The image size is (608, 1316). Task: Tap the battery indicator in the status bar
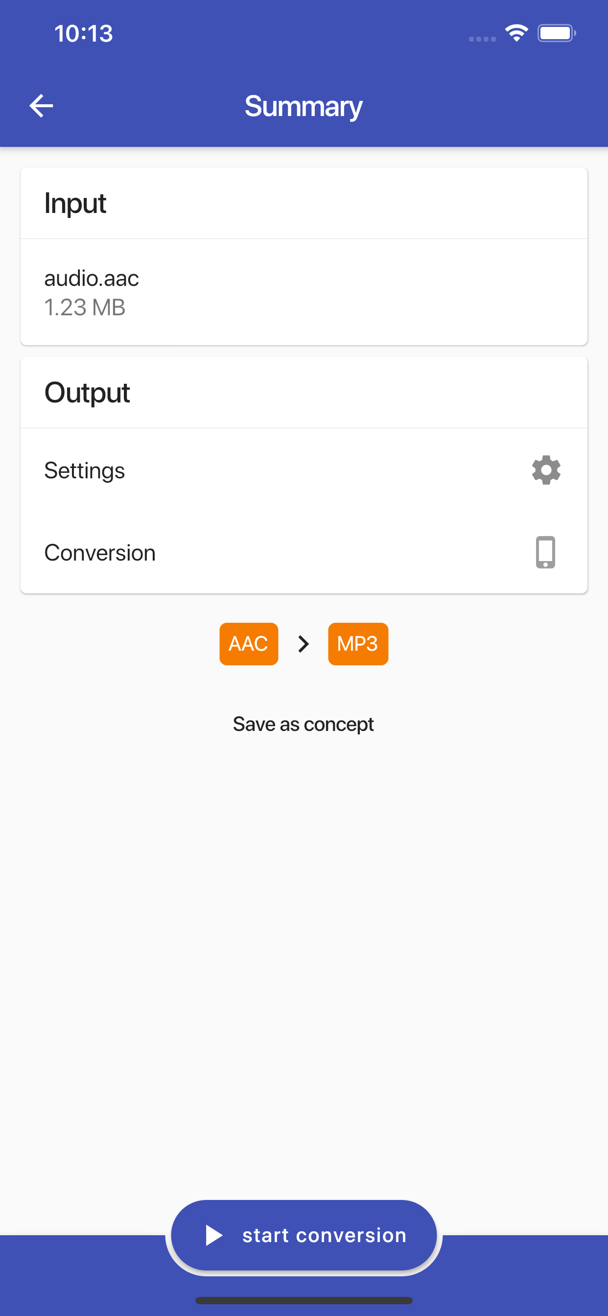[x=557, y=33]
